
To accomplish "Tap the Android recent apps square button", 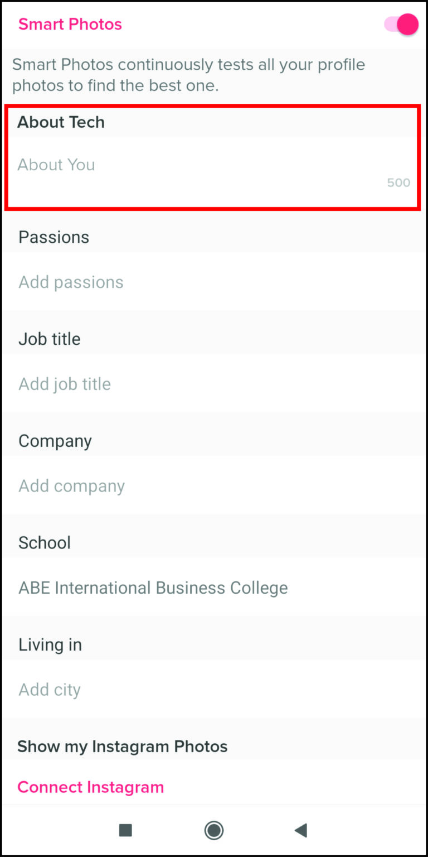I will coord(125,830).
